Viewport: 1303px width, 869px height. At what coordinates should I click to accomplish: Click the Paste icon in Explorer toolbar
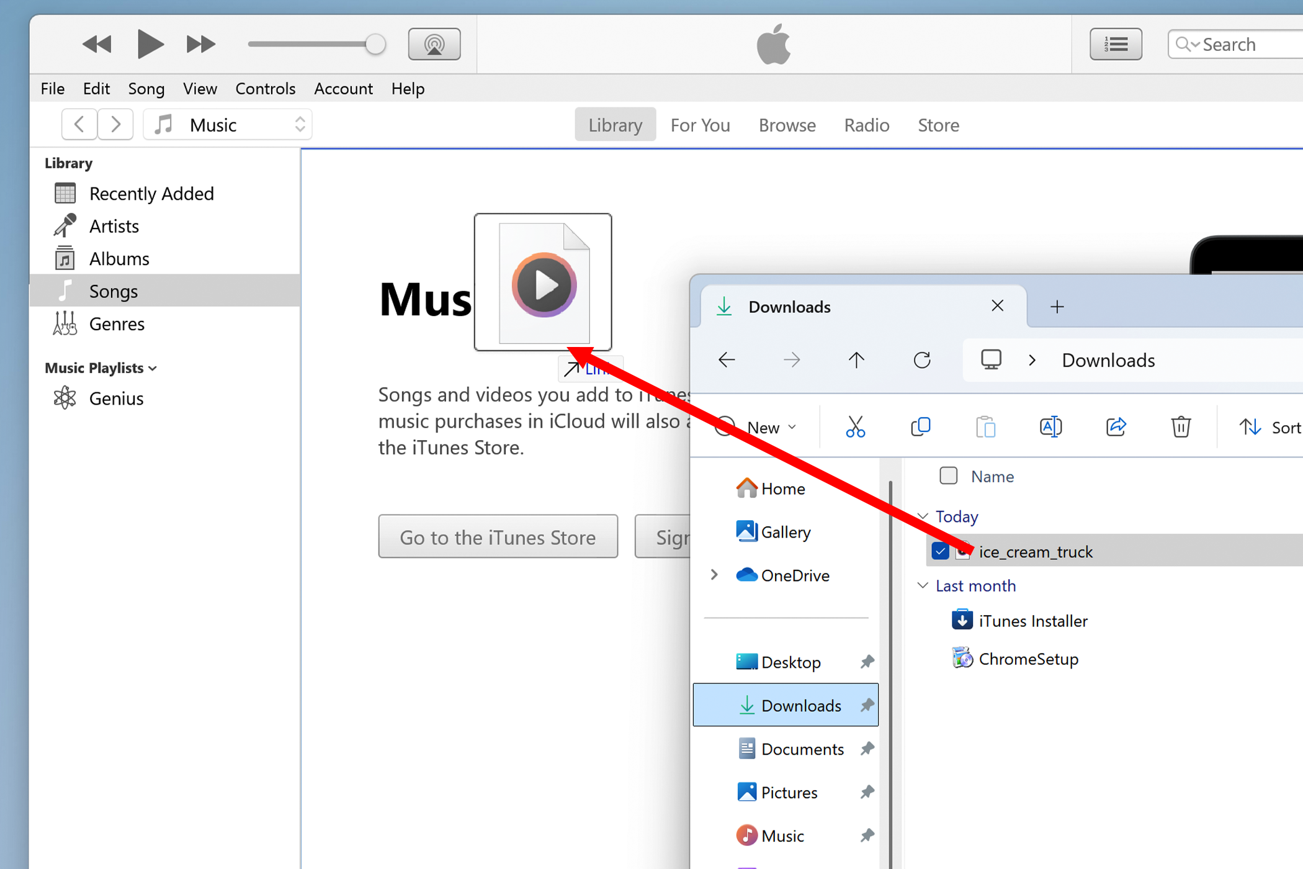(986, 426)
